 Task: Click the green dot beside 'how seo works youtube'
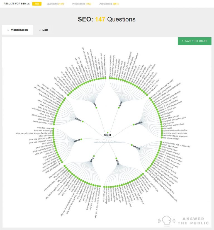pyautogui.click(x=110, y=78)
